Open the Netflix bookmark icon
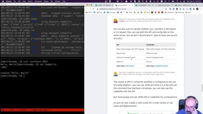 [x=155, y=12]
